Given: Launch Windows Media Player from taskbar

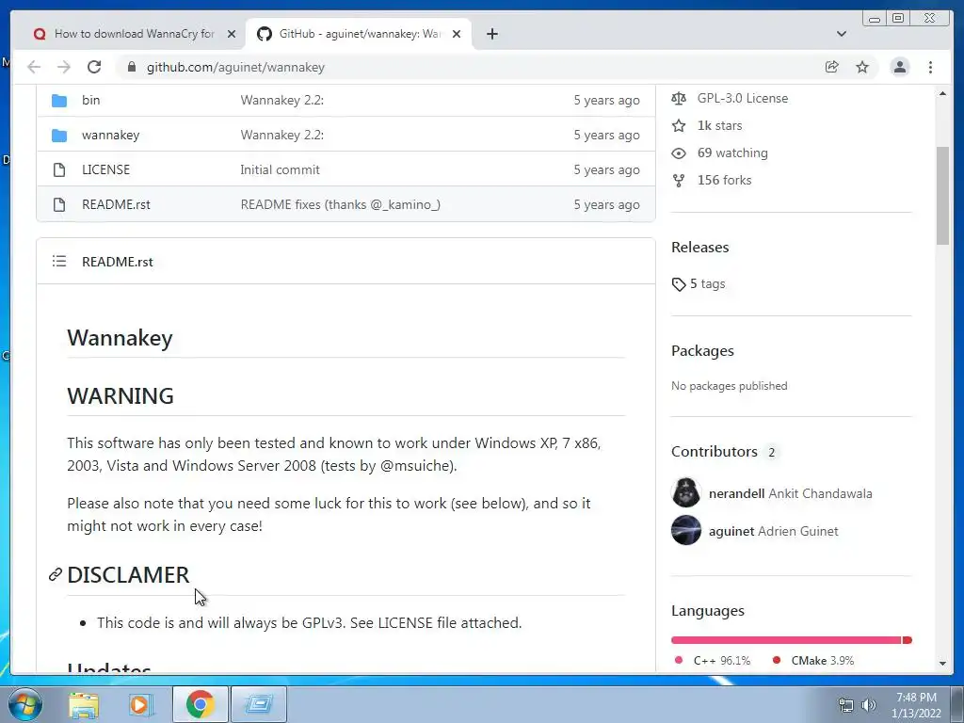Looking at the screenshot, I should coord(140,704).
